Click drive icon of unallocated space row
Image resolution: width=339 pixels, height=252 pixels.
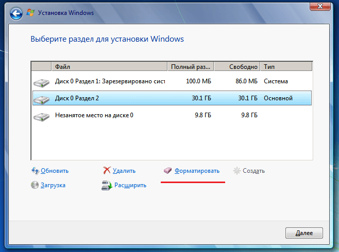click(x=42, y=117)
